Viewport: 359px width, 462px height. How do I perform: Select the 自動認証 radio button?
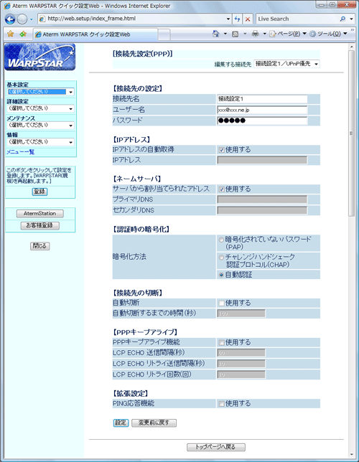tap(221, 275)
